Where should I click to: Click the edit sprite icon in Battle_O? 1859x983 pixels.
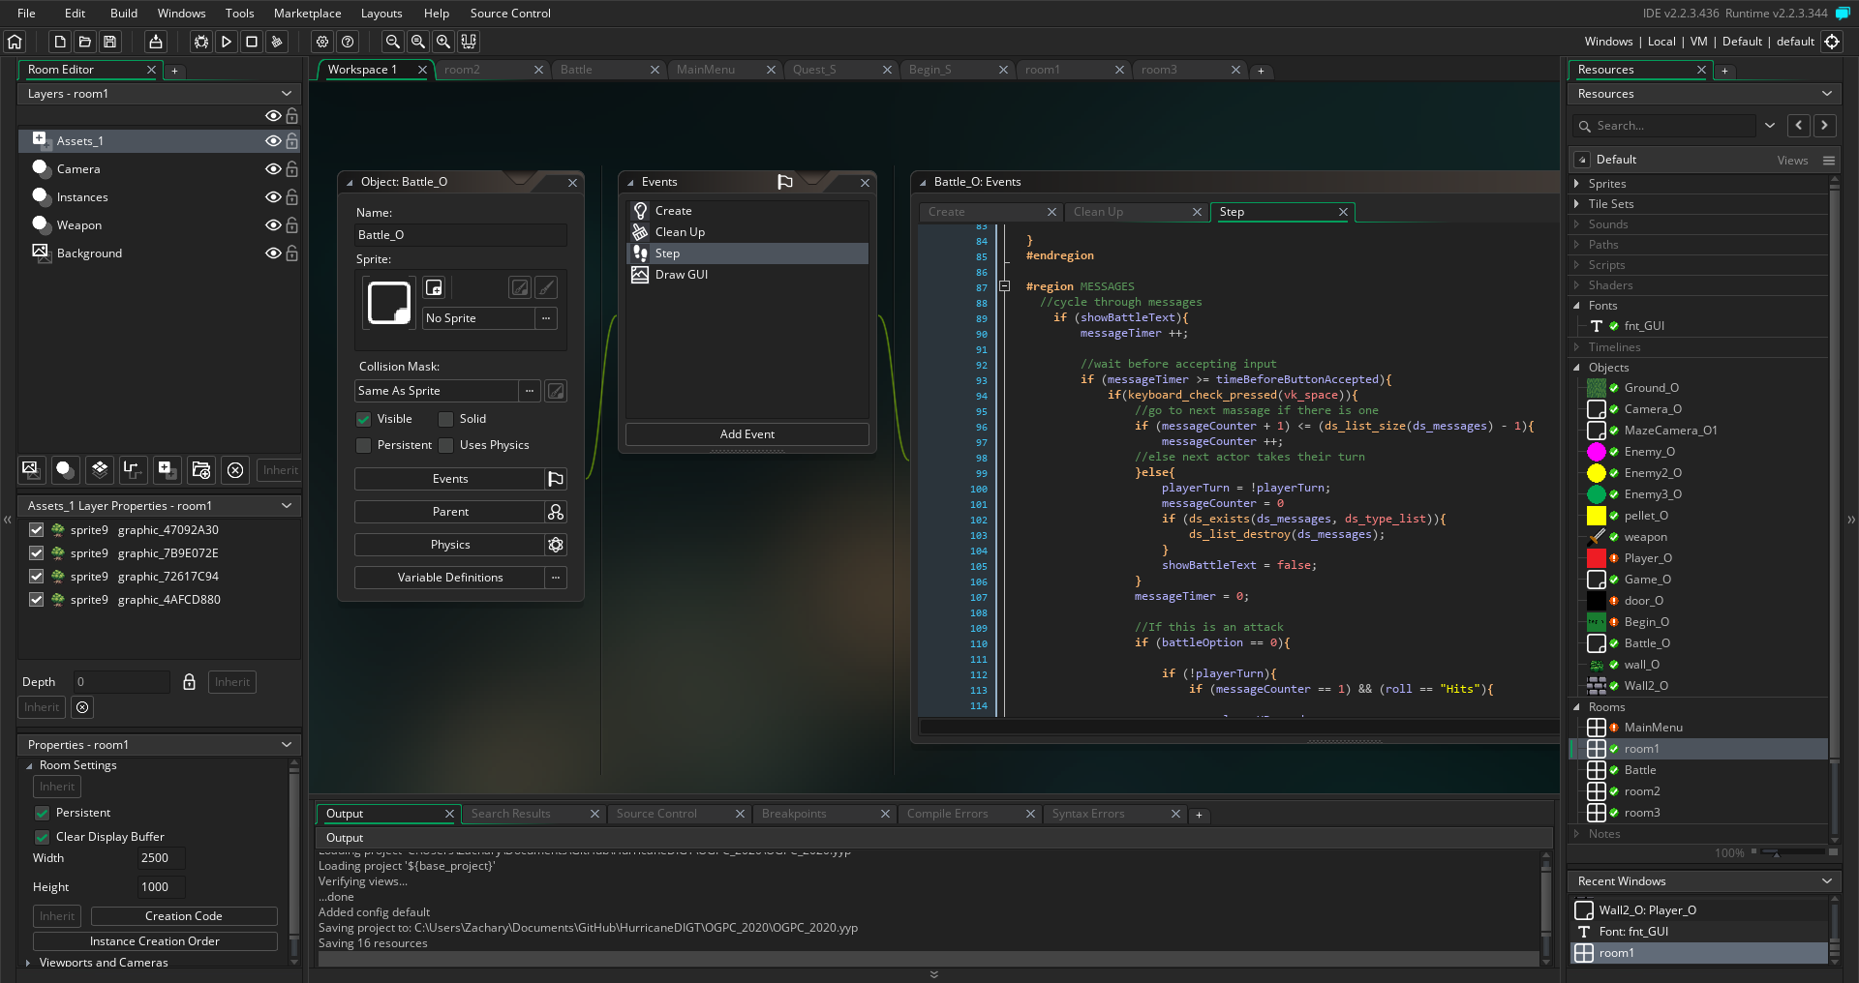click(x=520, y=287)
